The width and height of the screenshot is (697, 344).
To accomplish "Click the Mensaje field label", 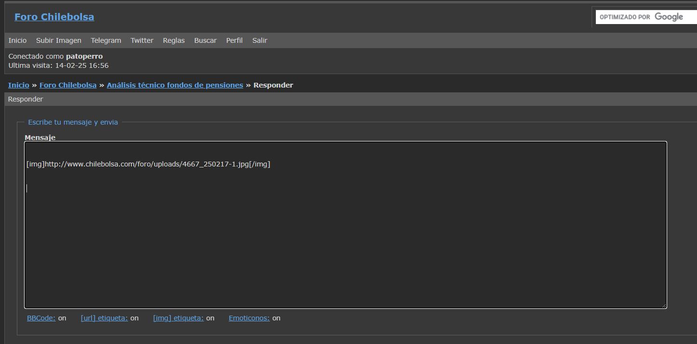I will coord(40,138).
